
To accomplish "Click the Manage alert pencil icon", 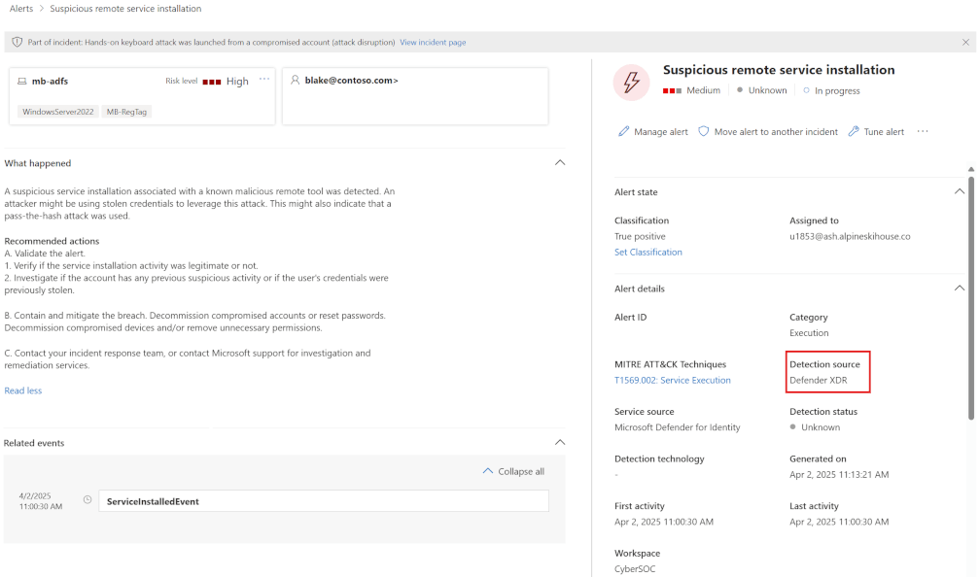I will coord(623,132).
